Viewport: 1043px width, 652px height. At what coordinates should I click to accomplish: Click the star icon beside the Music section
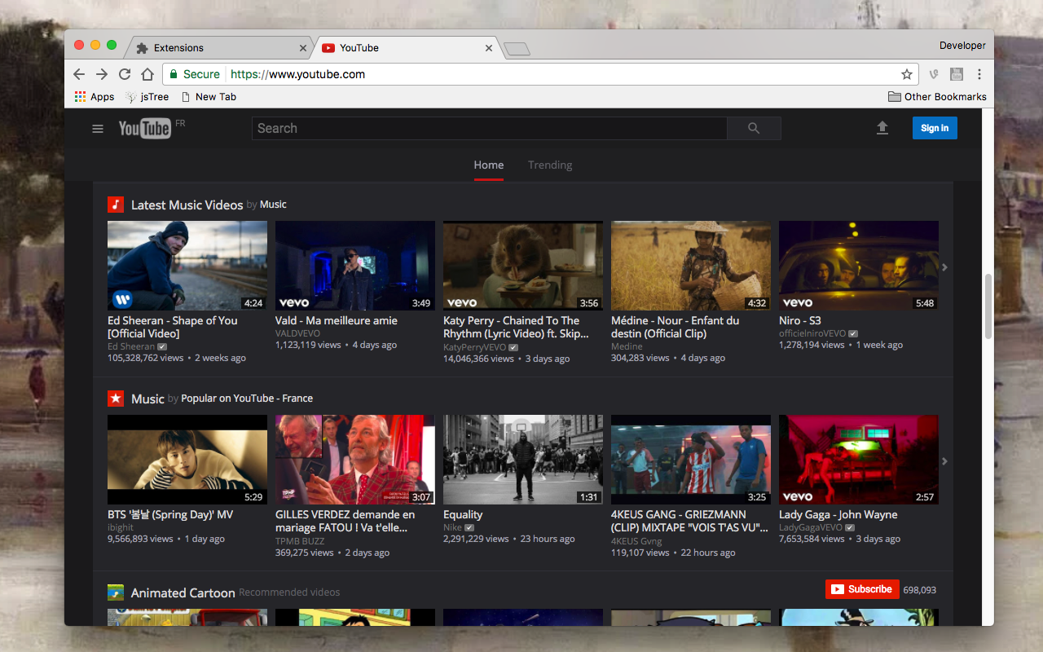(114, 399)
